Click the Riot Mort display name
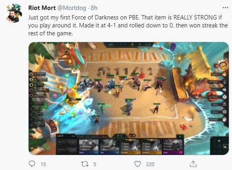232x170 pixels. 42,8
